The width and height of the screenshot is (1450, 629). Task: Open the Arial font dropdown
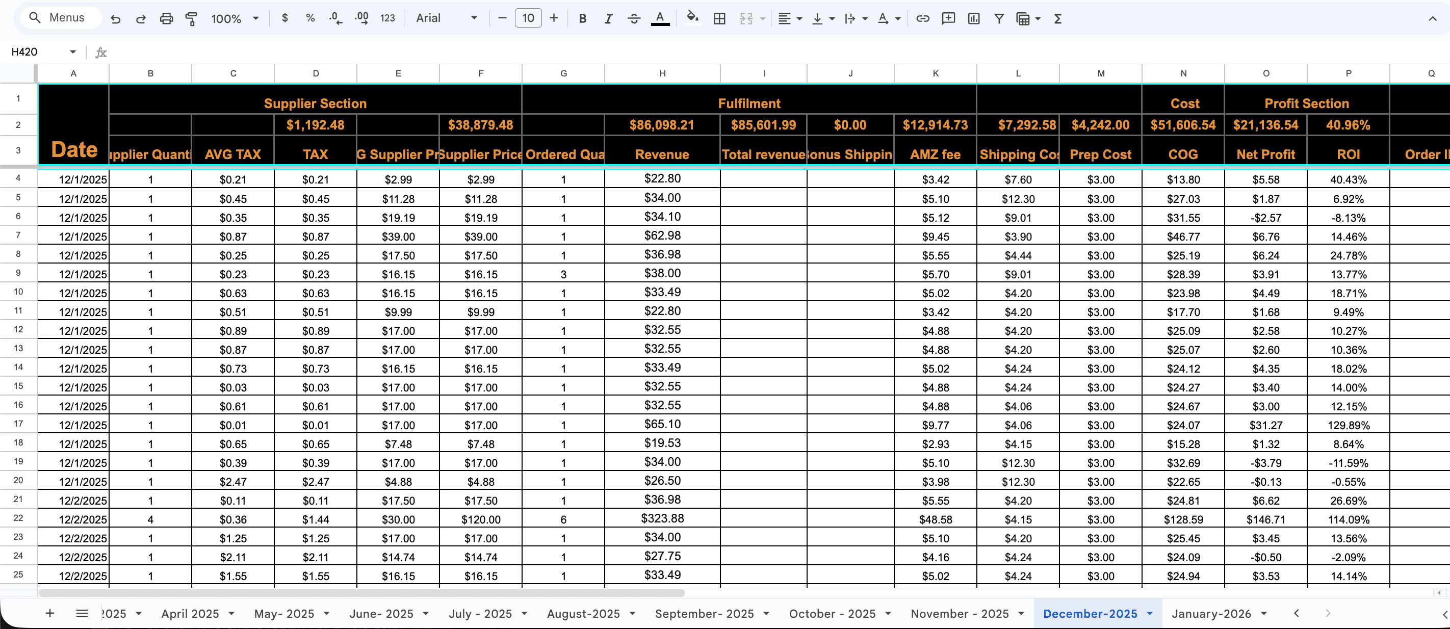click(447, 18)
